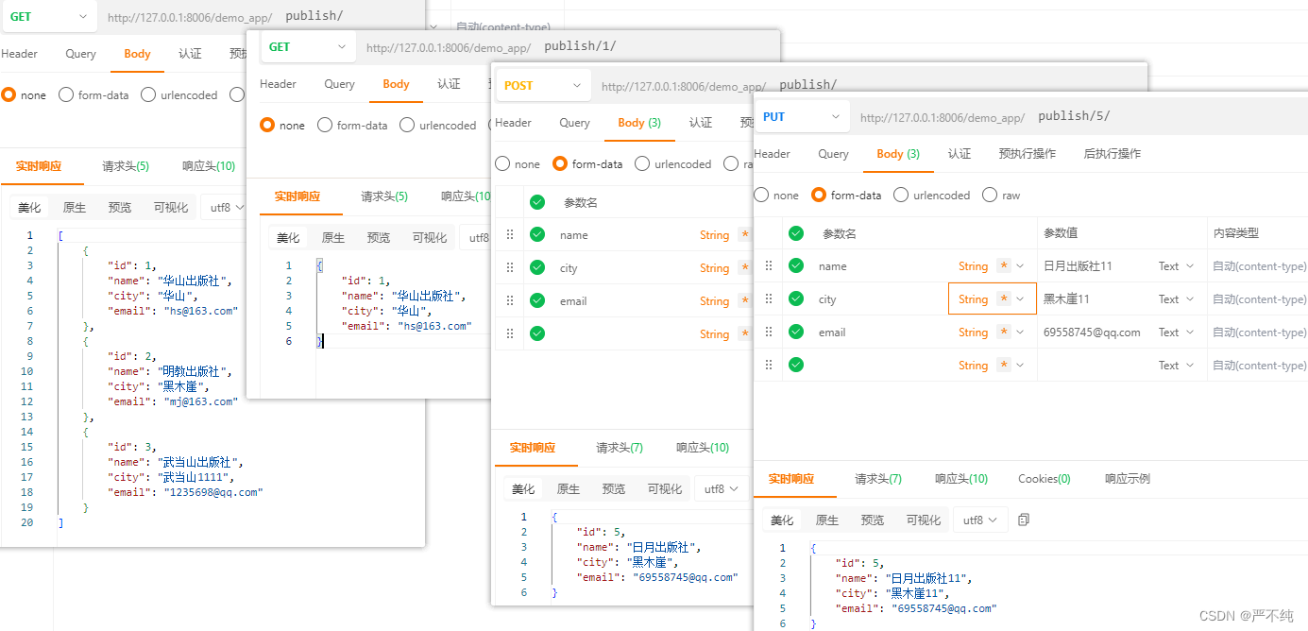This screenshot has width=1308, height=631.
Task: Toggle select-all checkbox in PUT params header
Action: click(x=796, y=233)
